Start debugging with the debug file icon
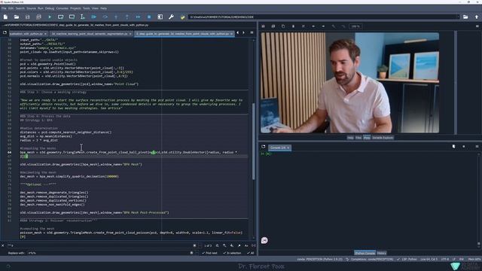Screen dimensions: 482x271 [x=93, y=17]
